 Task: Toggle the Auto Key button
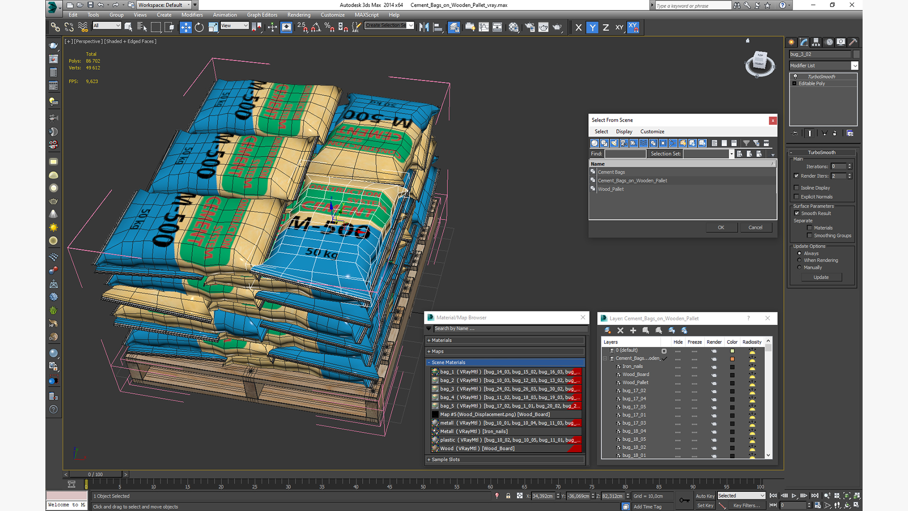705,496
